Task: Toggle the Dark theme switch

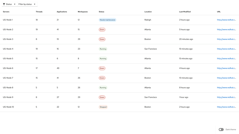Action: [221, 130]
